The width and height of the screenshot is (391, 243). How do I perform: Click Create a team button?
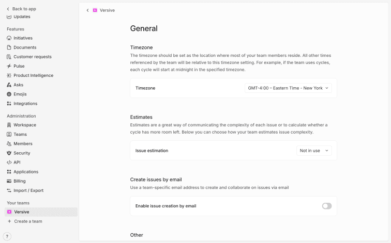point(28,221)
